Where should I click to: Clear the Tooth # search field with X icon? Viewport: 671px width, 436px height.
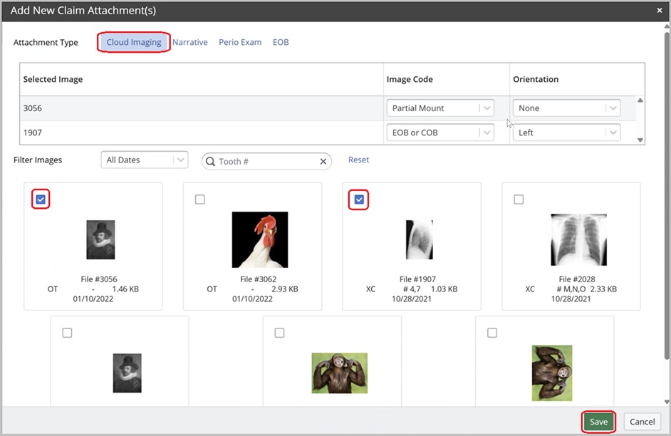pyautogui.click(x=323, y=162)
